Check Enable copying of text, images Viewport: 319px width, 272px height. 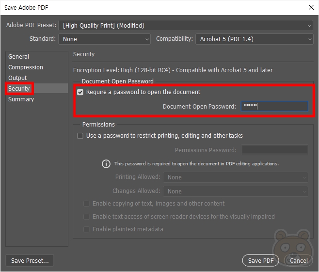click(x=86, y=204)
